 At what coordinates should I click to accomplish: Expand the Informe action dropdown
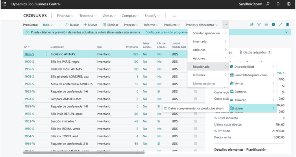(x=151, y=25)
